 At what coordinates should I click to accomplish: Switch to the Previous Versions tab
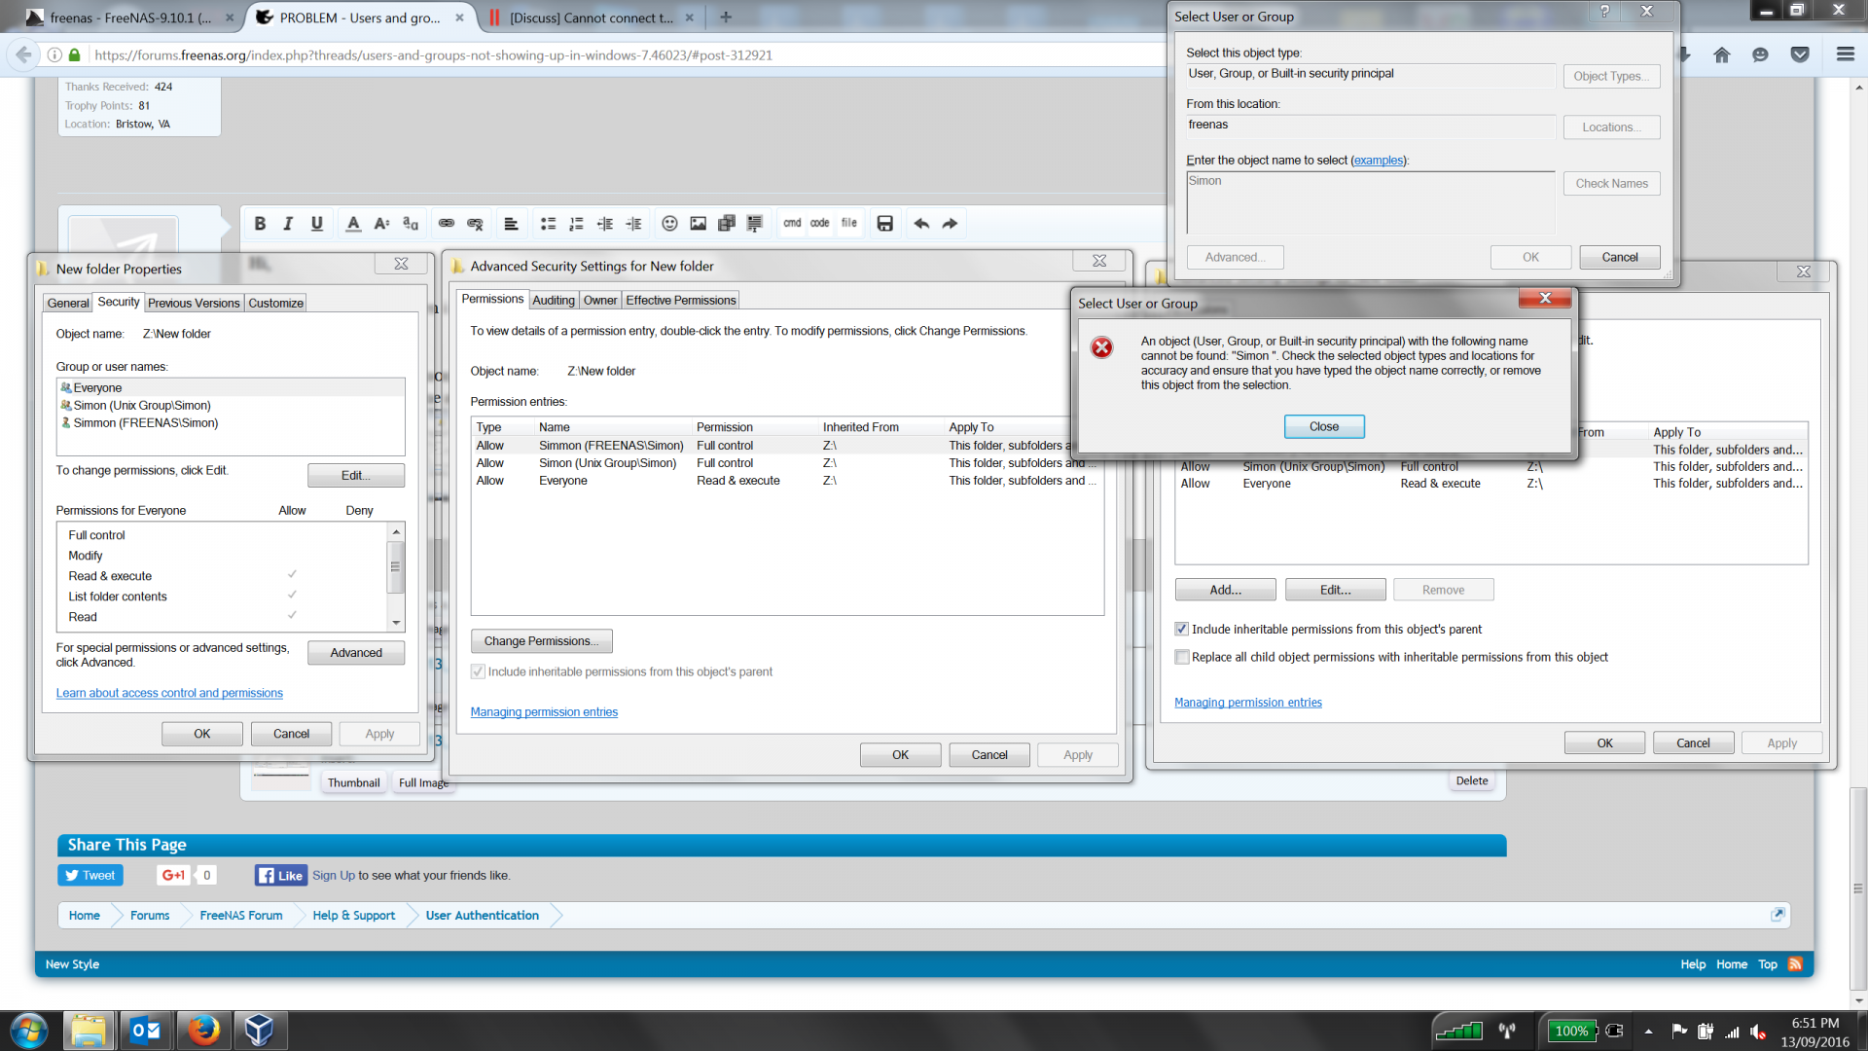pos(194,303)
